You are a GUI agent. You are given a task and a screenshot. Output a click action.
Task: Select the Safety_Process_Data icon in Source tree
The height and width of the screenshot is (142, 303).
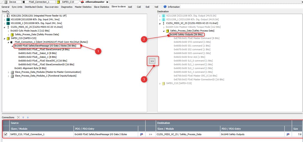point(12,34)
